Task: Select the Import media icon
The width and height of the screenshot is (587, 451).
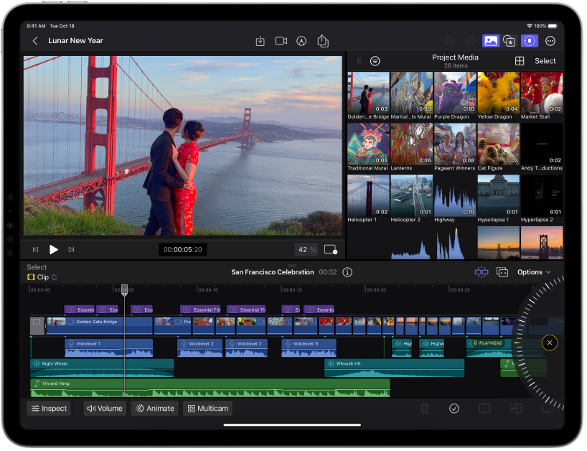Action: [x=260, y=41]
